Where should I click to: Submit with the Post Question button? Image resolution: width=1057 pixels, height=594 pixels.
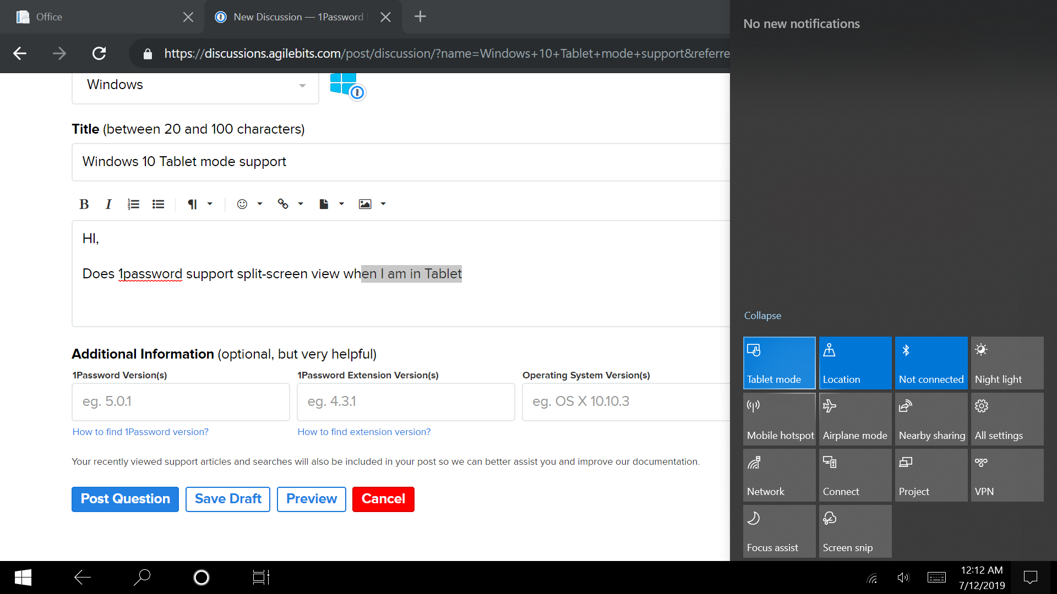coord(125,499)
